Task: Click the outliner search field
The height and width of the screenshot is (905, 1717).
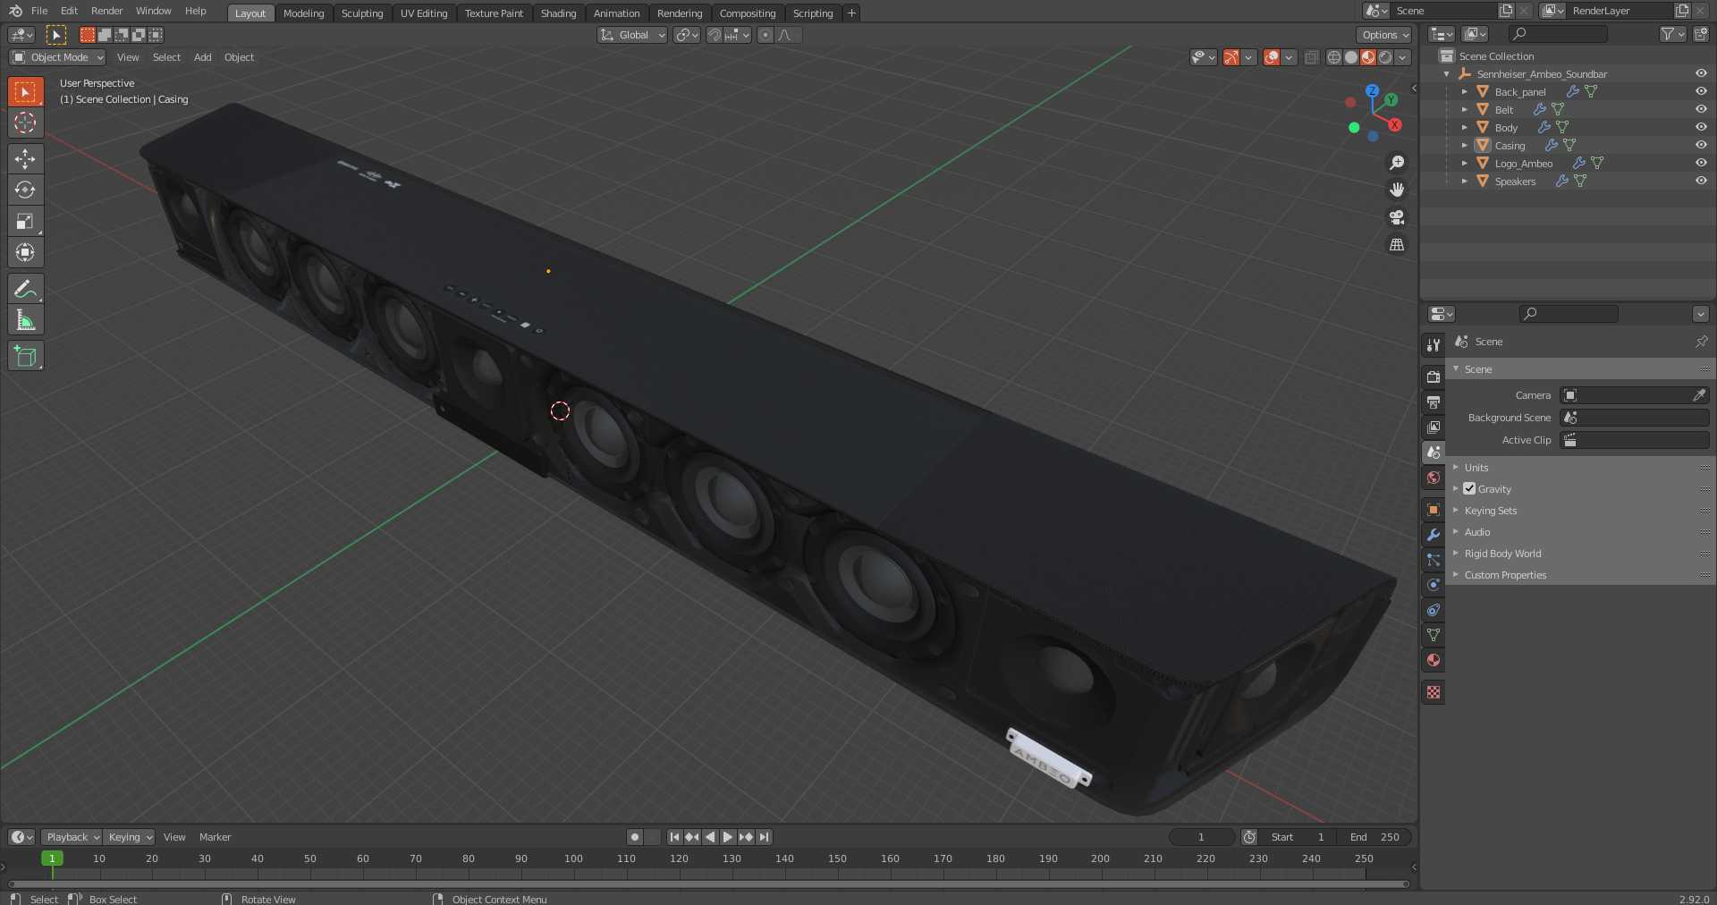Action: click(1558, 34)
